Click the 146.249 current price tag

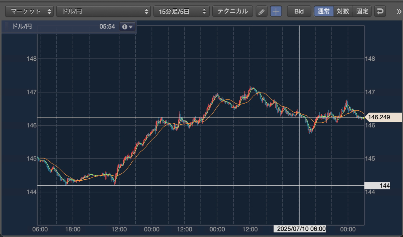[x=383, y=117]
